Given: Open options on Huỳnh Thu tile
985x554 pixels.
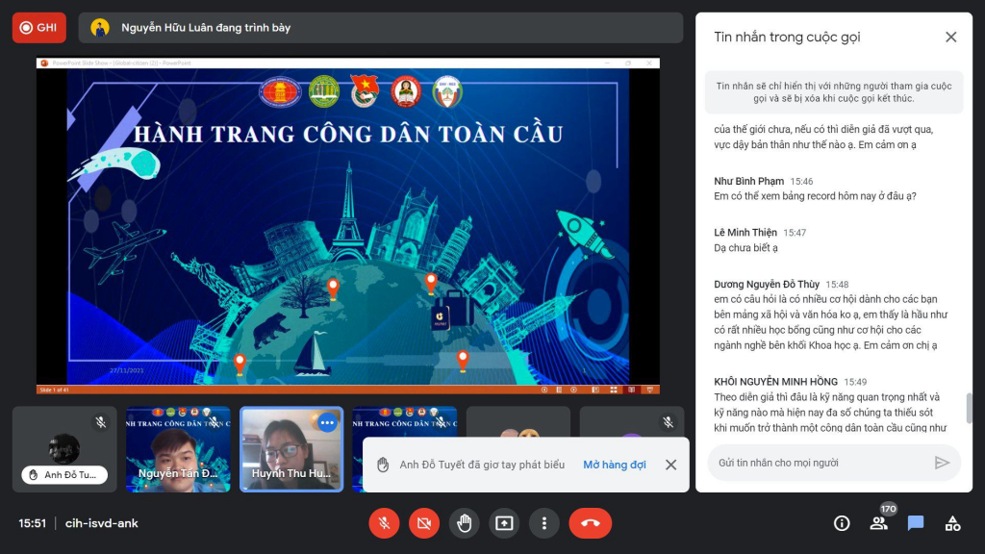Looking at the screenshot, I should [327, 423].
